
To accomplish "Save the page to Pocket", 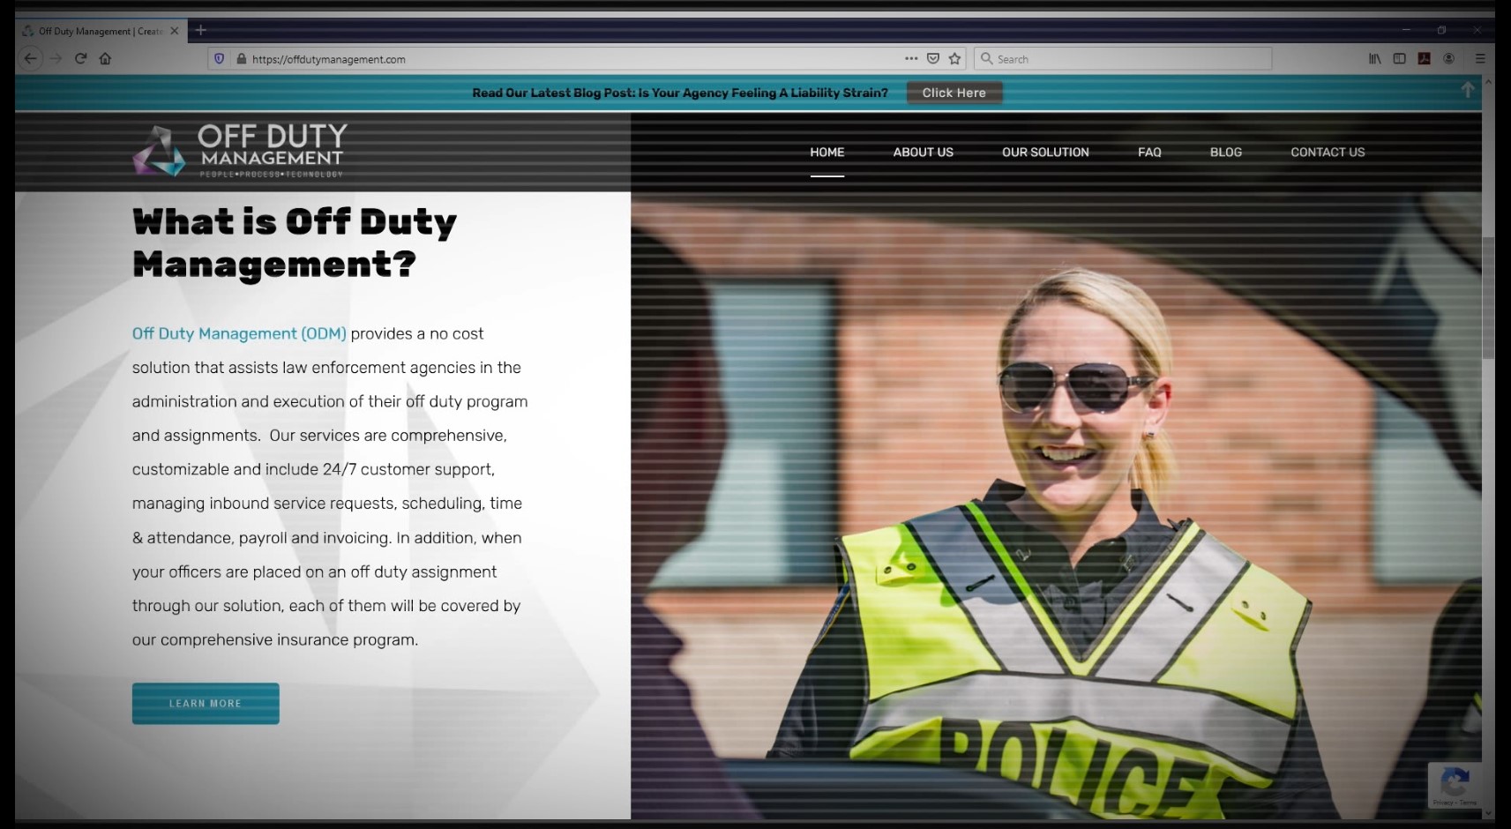I will click(x=933, y=59).
